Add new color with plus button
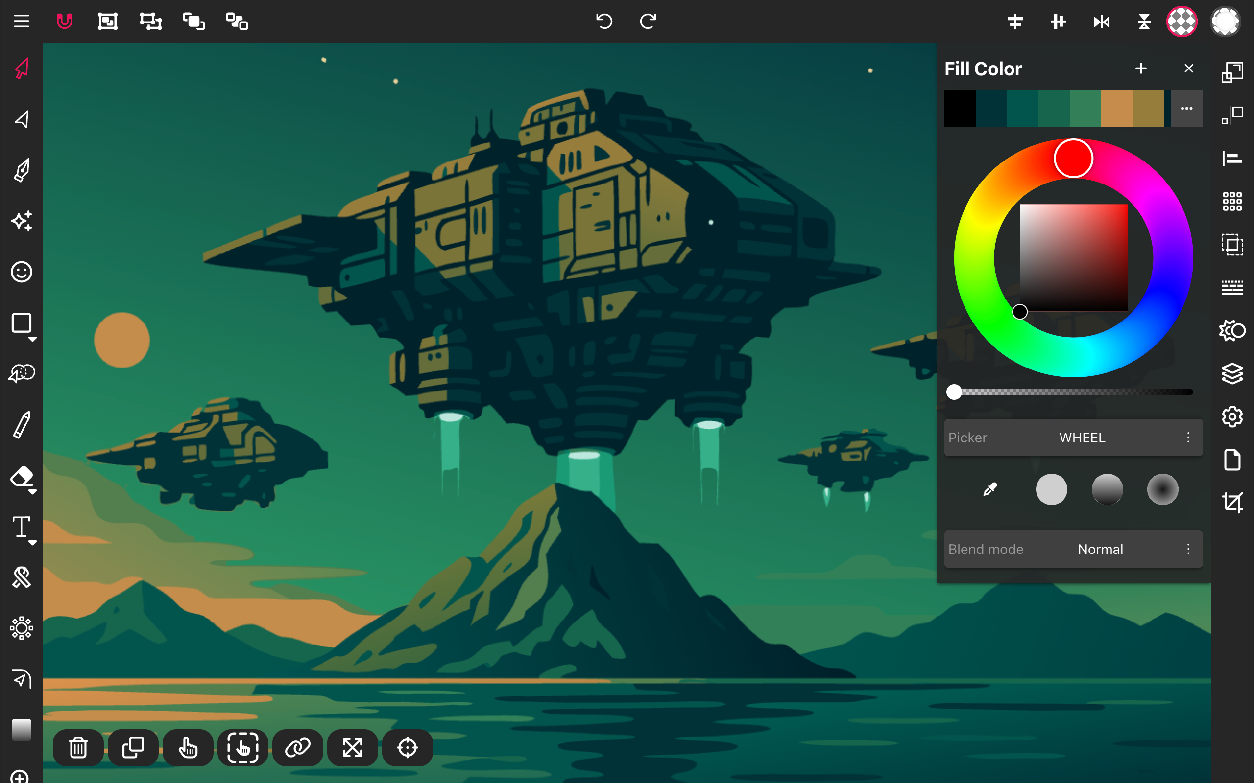Viewport: 1254px width, 783px height. pos(1140,69)
